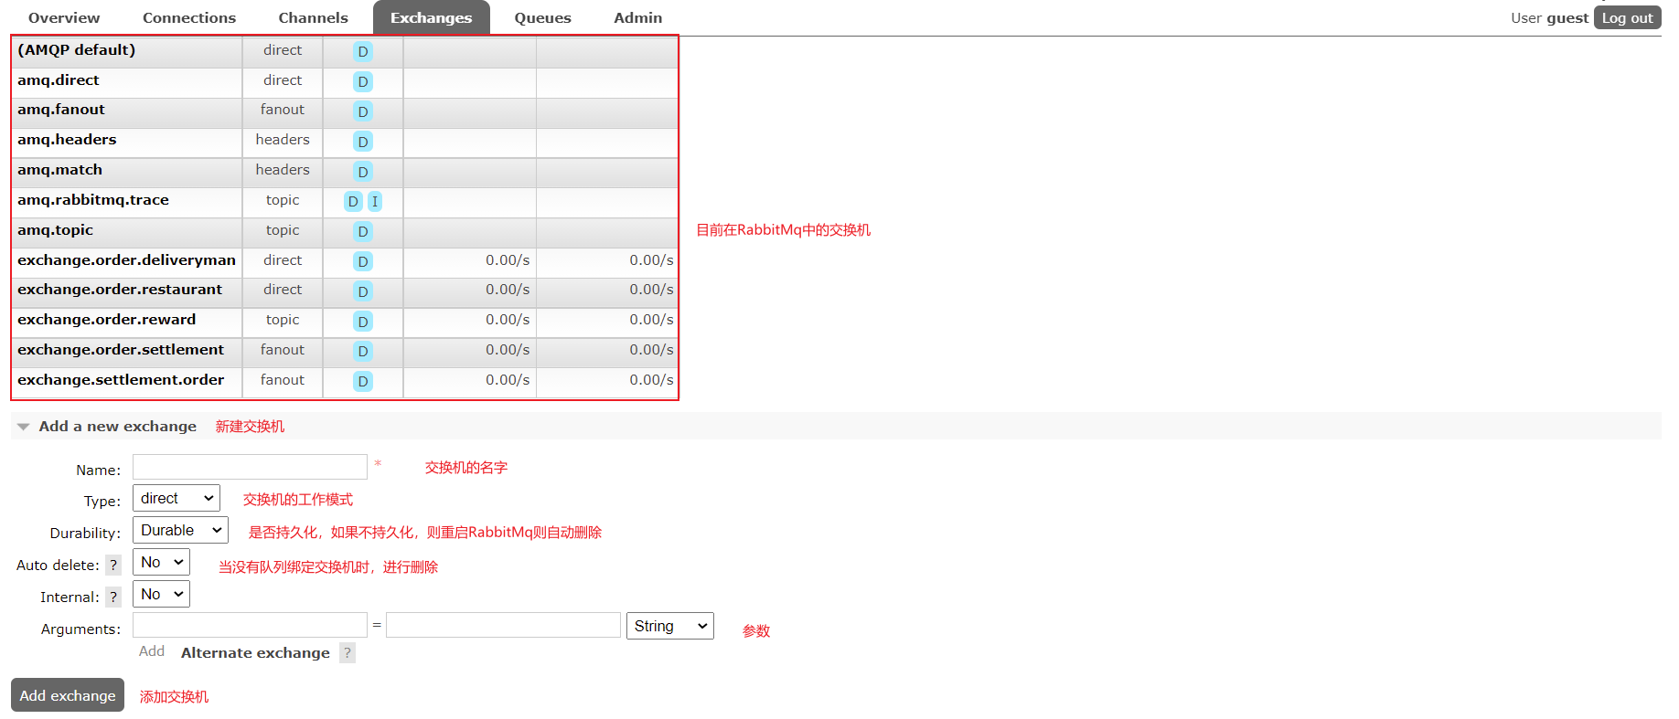Open the amq.direct exchange

coord(59,80)
